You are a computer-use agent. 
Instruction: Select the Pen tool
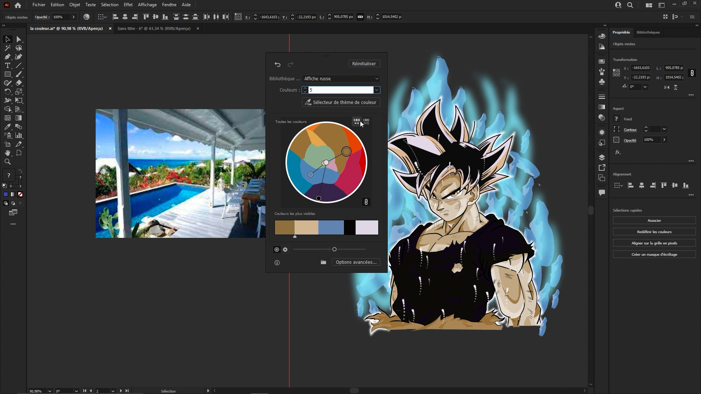[x=7, y=57]
